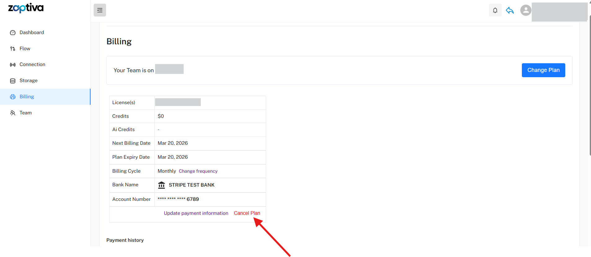
Task: Click the Flow branch icon
Action: (x=13, y=49)
